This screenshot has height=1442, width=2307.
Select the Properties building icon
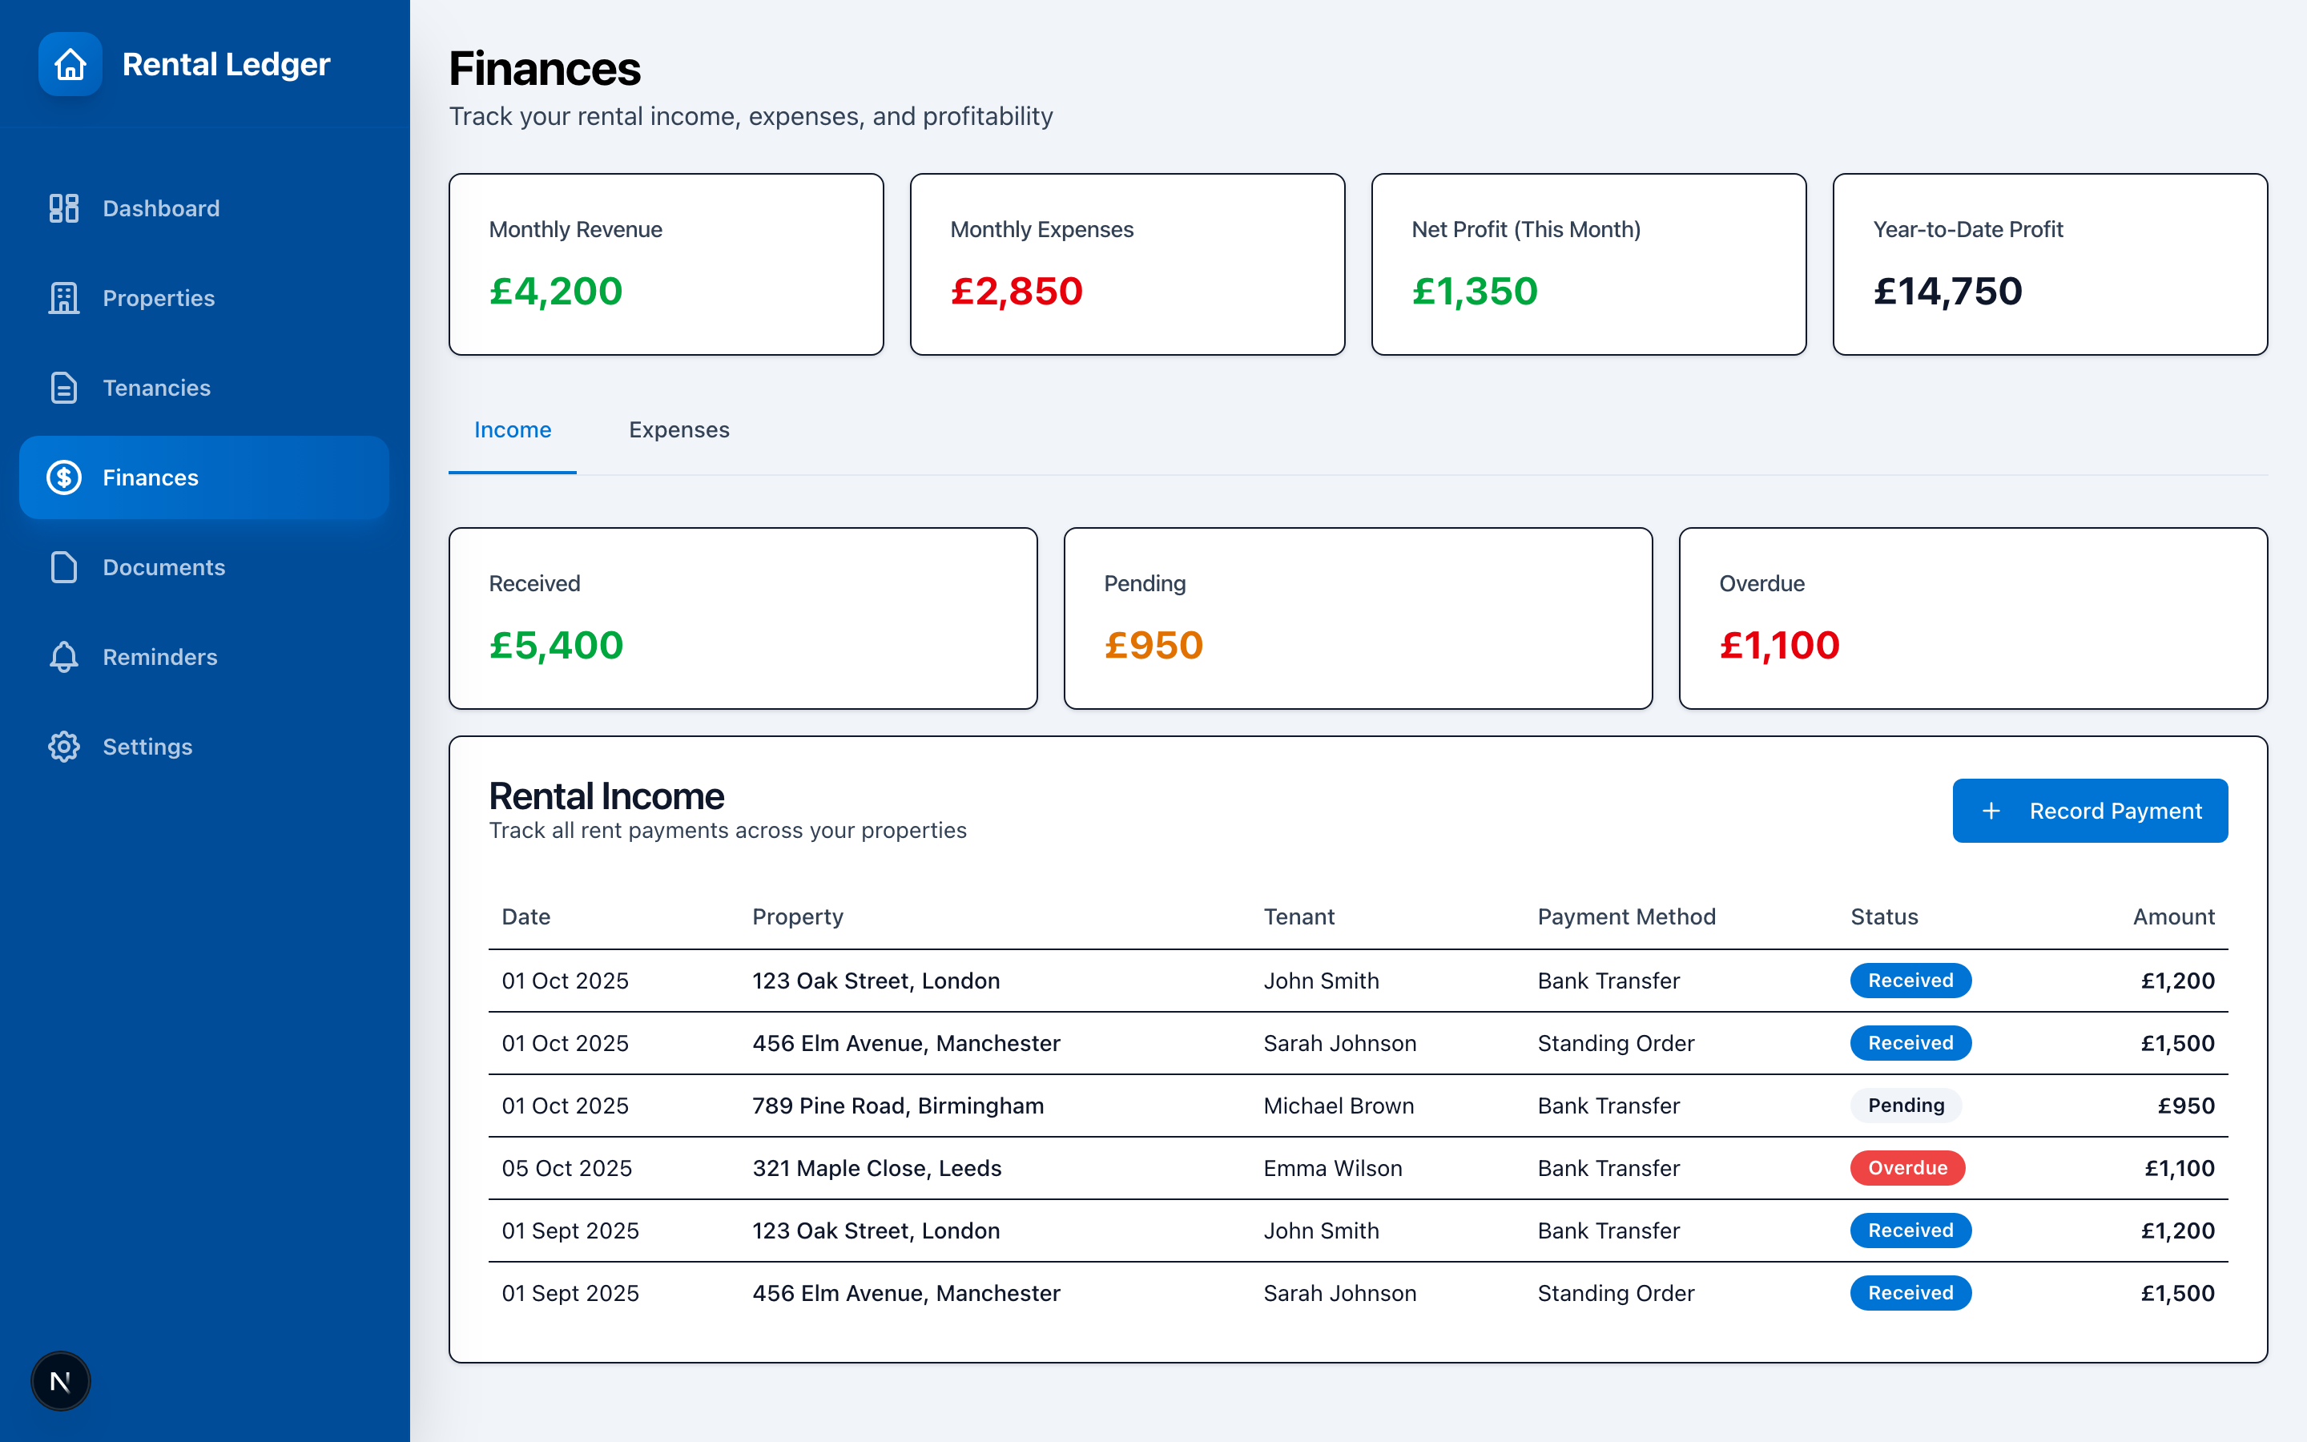coord(63,297)
